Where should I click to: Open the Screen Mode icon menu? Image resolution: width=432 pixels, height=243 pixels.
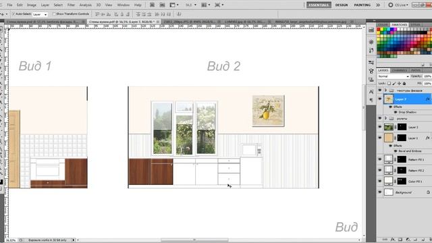coord(219,5)
